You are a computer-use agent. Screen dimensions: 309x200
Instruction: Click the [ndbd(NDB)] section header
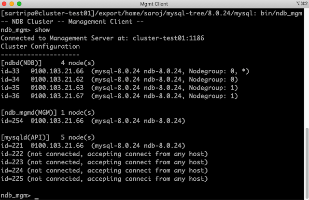coord(21,63)
